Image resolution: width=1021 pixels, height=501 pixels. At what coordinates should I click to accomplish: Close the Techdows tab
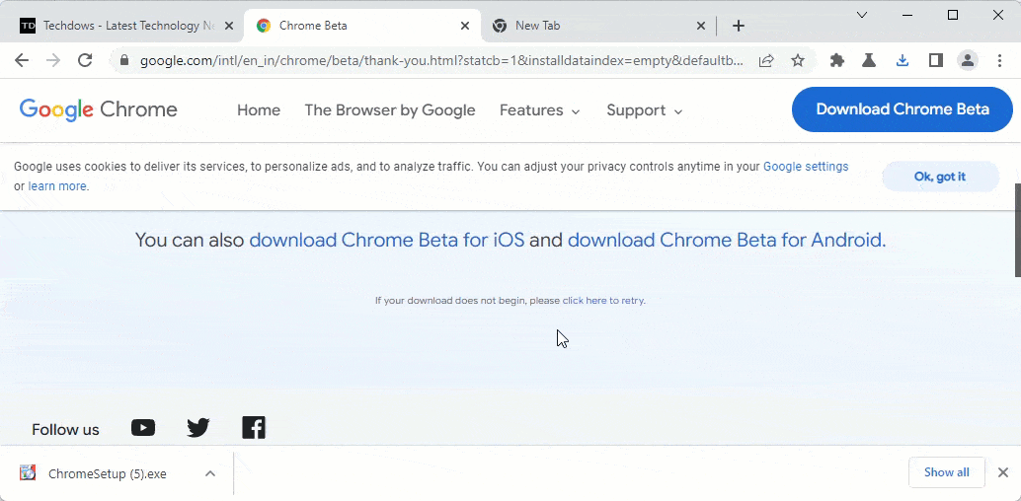tap(228, 26)
